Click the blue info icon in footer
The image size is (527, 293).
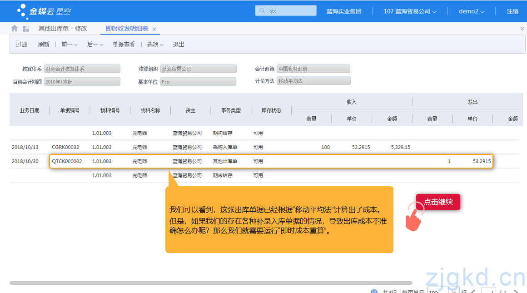coord(374,291)
